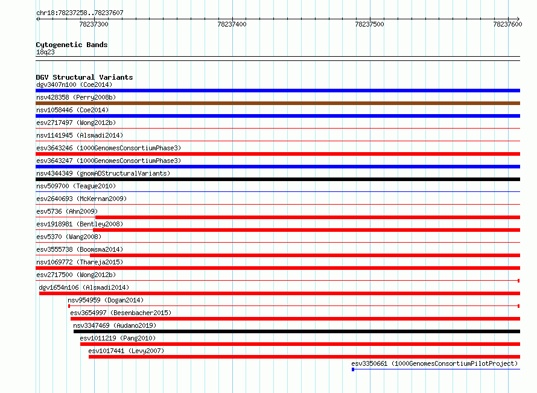Click the esv3555738 (Boomsma2014) label
This screenshot has width=537, height=393.
click(80, 249)
